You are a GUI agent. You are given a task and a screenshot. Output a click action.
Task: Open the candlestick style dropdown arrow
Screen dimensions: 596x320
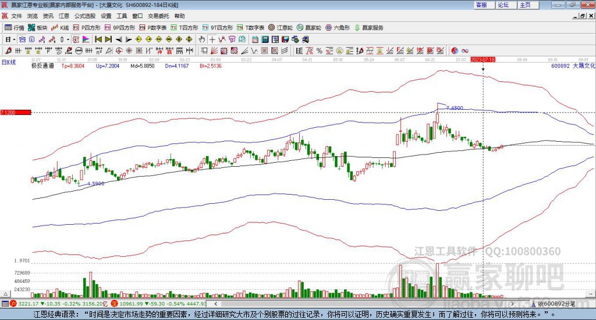[68, 39]
